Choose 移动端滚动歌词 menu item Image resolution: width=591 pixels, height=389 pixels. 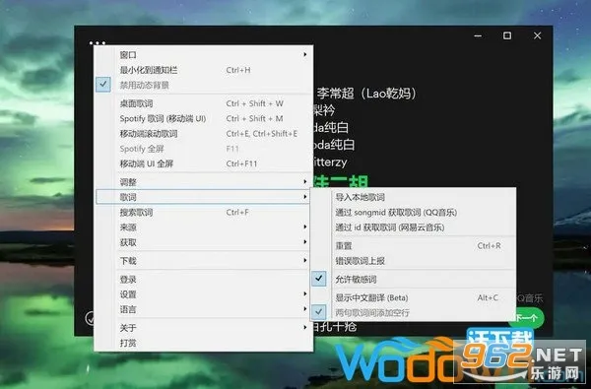(204, 133)
